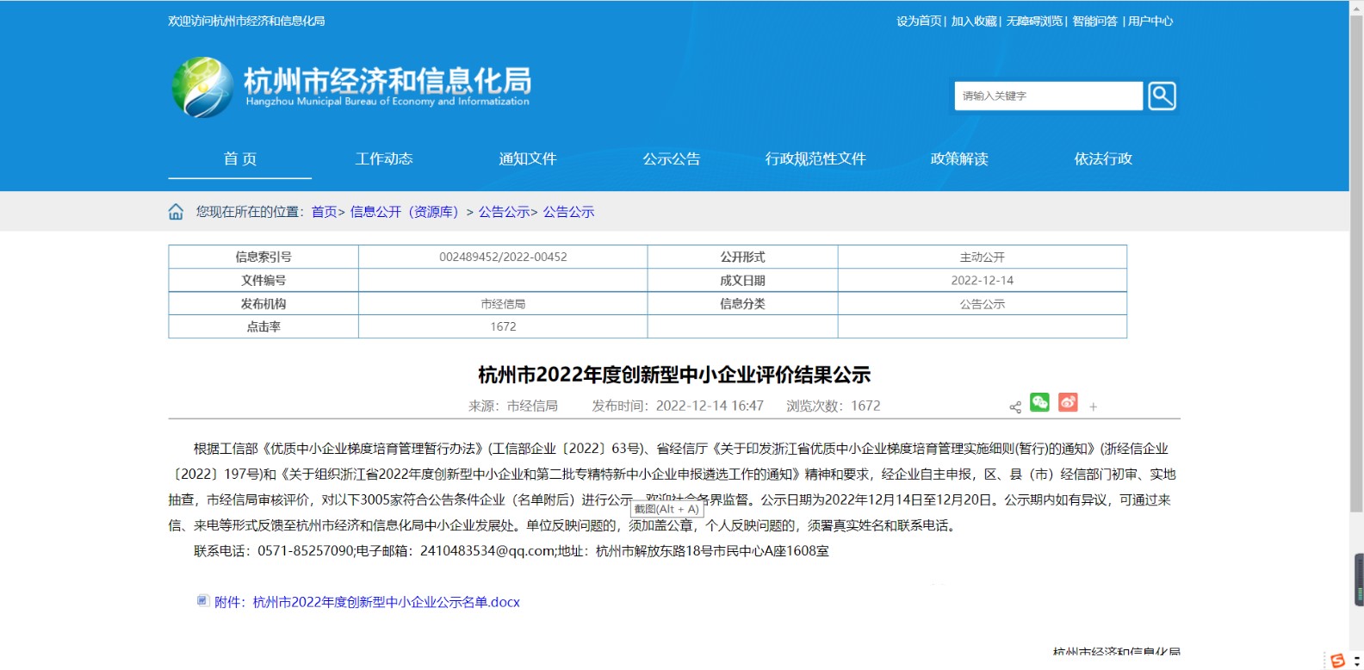Click the 文件编号 label cell
1364x670 pixels.
point(263,280)
